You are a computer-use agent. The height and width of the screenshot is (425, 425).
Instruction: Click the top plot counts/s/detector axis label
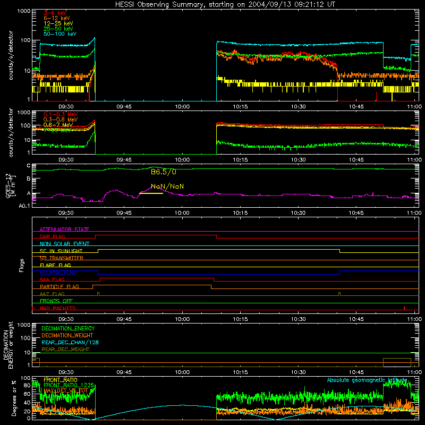pos(11,55)
